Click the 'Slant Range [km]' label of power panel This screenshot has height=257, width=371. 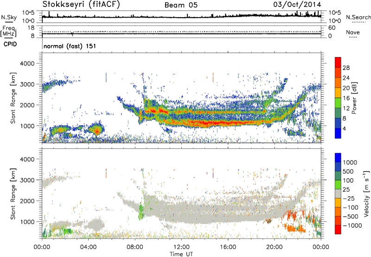[13, 98]
